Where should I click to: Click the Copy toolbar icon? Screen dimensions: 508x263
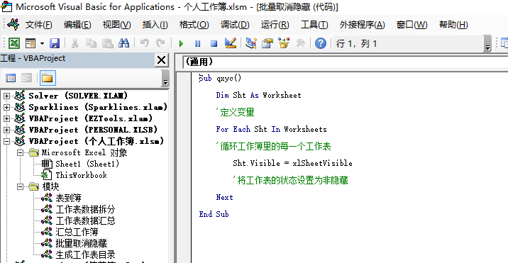tap(91, 43)
